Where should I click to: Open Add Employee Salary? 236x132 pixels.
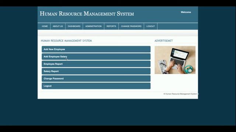click(x=96, y=56)
